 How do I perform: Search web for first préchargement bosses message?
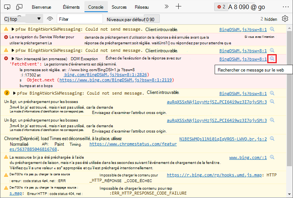272,101
